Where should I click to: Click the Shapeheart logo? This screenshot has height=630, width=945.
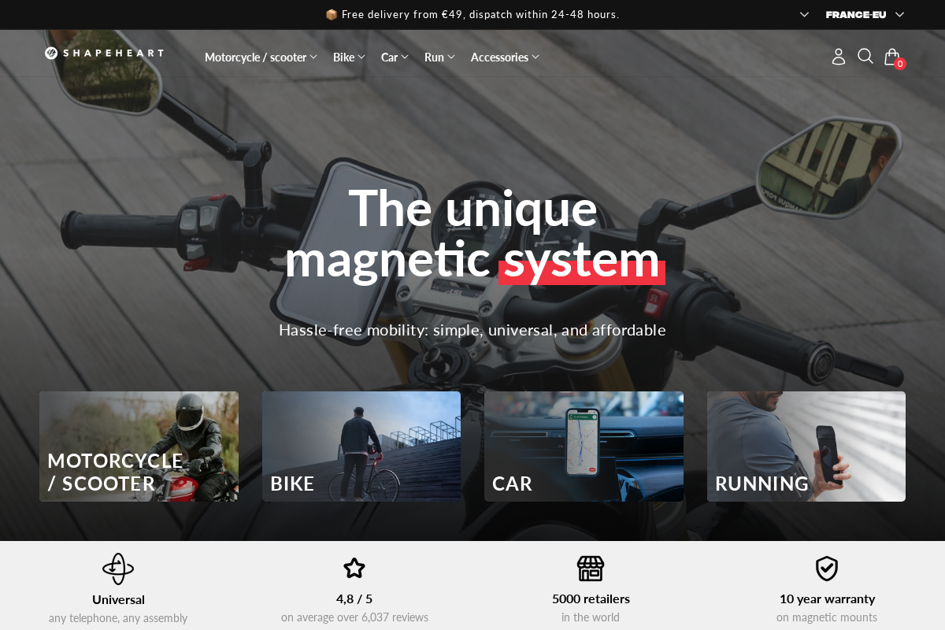coord(104,53)
